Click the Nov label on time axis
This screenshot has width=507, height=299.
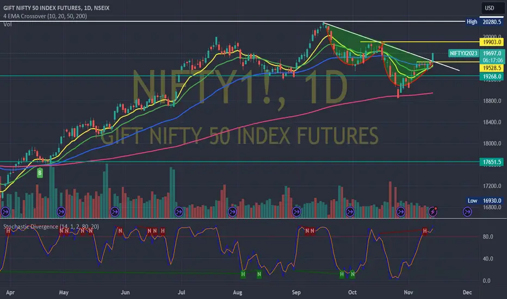(409, 292)
